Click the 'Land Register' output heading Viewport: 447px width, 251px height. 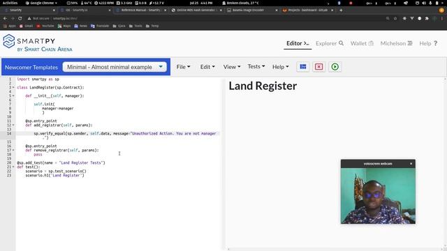click(x=263, y=86)
